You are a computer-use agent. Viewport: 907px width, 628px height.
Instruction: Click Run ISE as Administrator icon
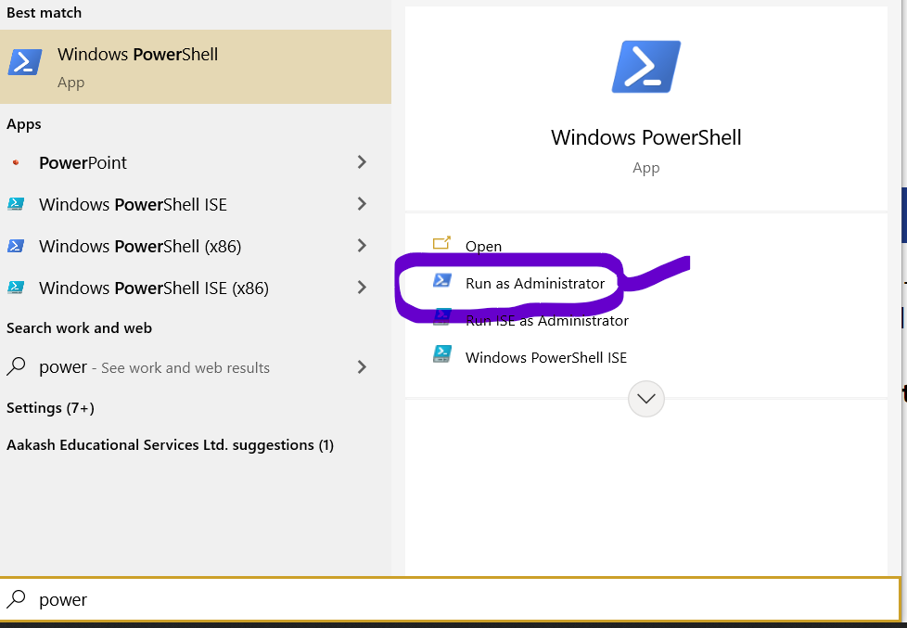442,320
